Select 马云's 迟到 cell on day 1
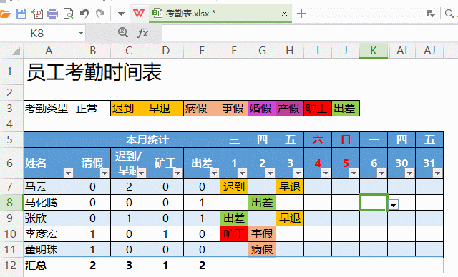 click(234, 187)
